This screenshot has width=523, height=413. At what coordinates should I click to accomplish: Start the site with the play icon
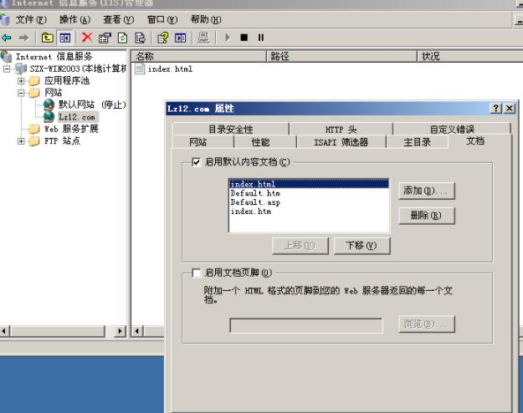coord(228,38)
